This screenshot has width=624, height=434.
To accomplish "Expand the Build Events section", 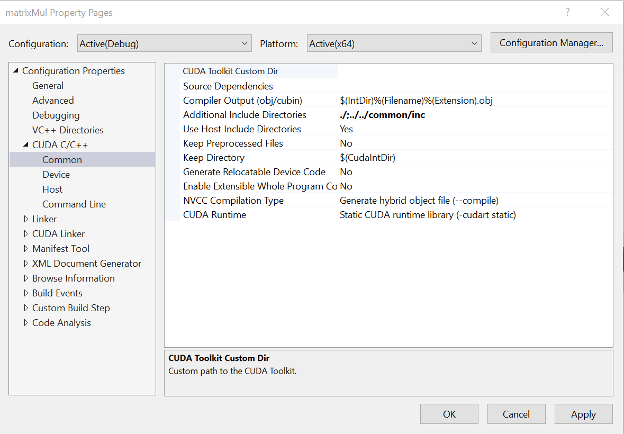I will coord(26,293).
